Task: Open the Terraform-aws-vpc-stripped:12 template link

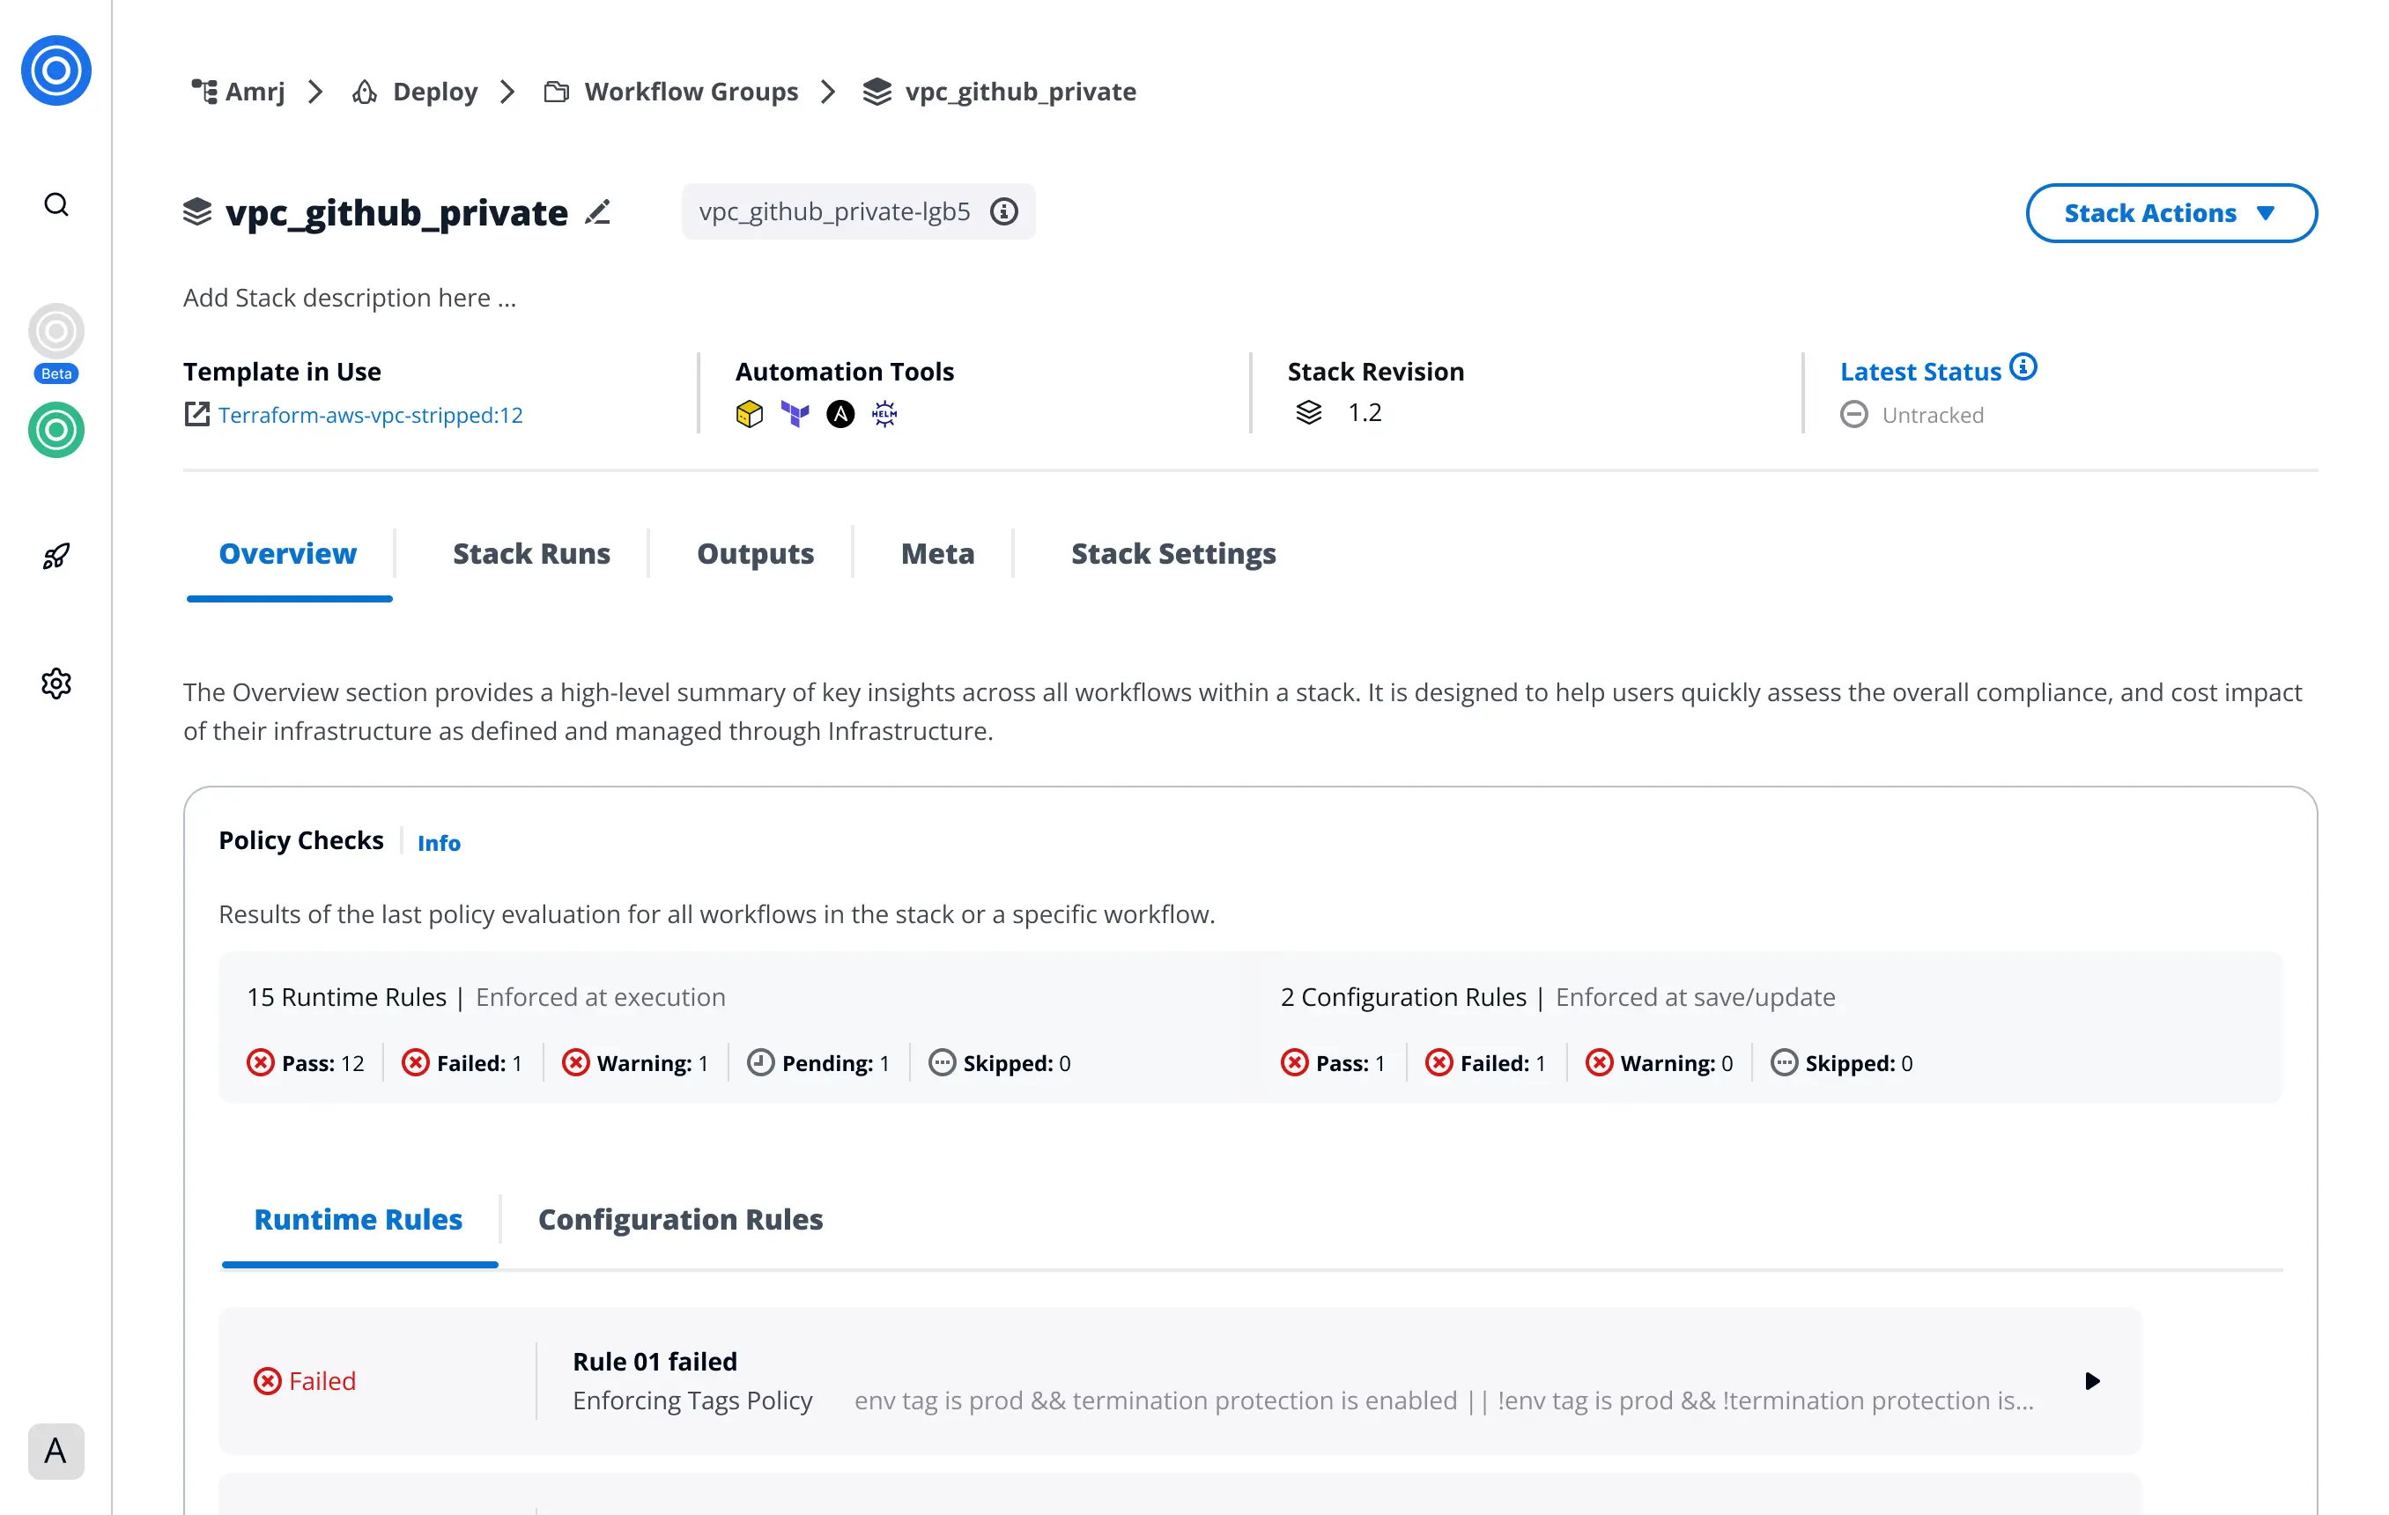Action: coord(369,415)
